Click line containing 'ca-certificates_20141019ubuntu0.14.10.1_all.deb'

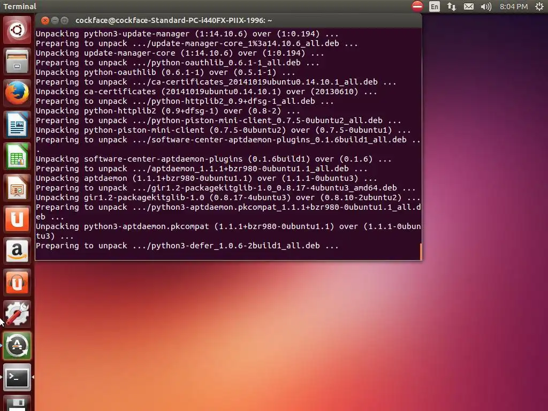(x=216, y=82)
